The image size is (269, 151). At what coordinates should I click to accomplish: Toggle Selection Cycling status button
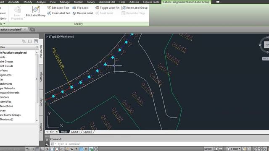[x=91, y=149]
